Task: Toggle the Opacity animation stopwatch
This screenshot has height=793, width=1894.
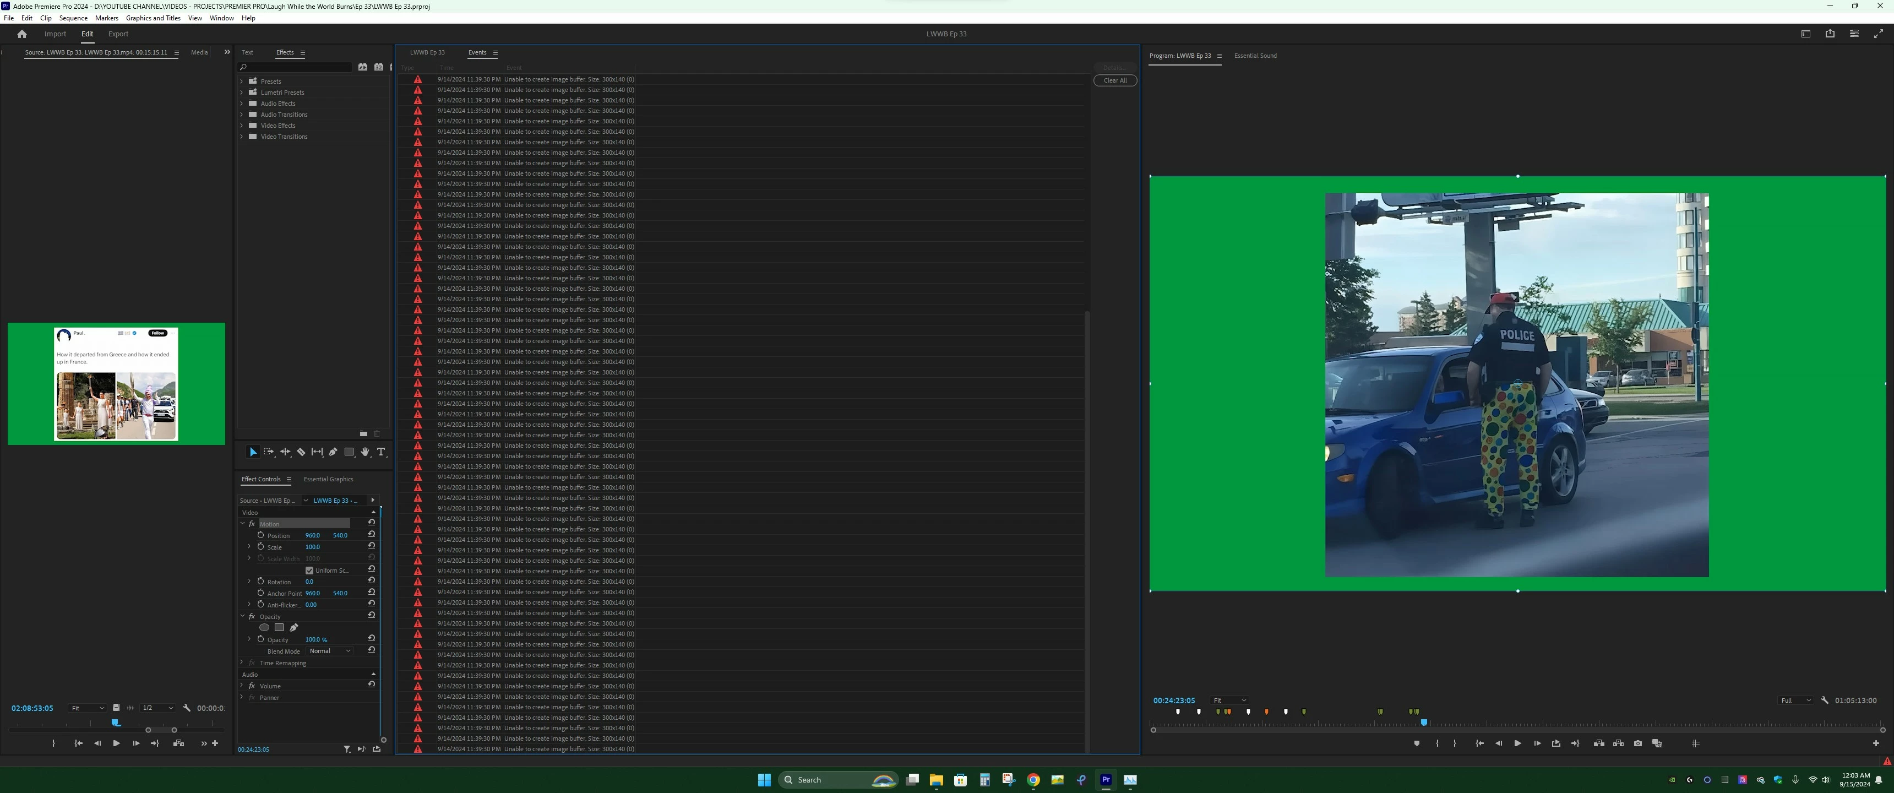Action: 260,639
